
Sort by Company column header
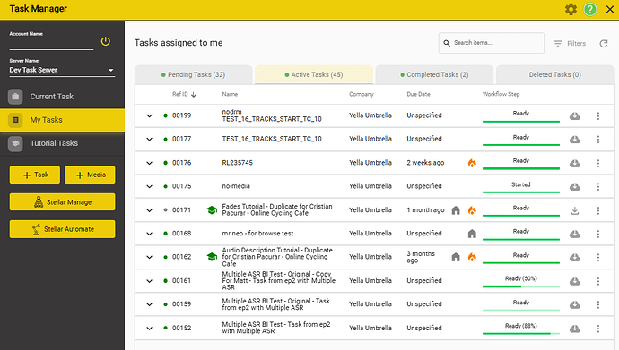362,94
